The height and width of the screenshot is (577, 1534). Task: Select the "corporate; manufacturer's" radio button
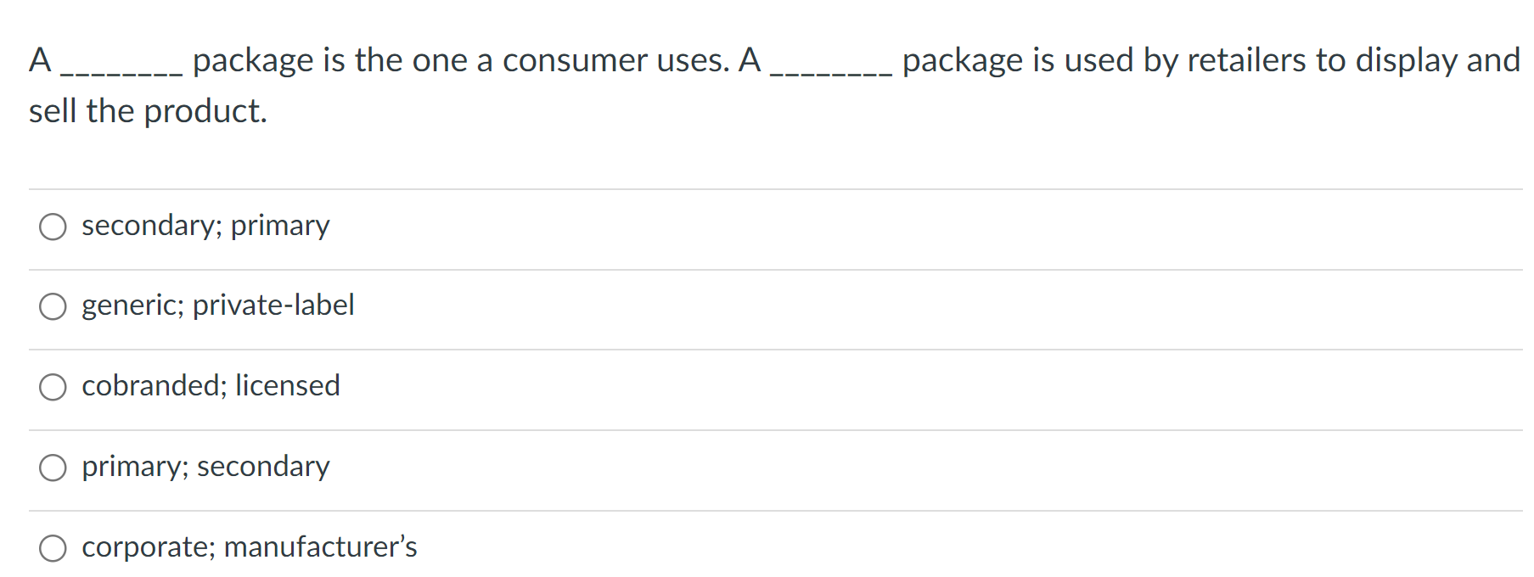click(x=53, y=548)
